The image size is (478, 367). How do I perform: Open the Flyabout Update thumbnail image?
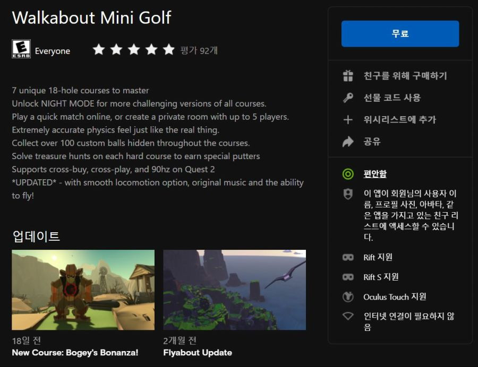click(x=234, y=290)
